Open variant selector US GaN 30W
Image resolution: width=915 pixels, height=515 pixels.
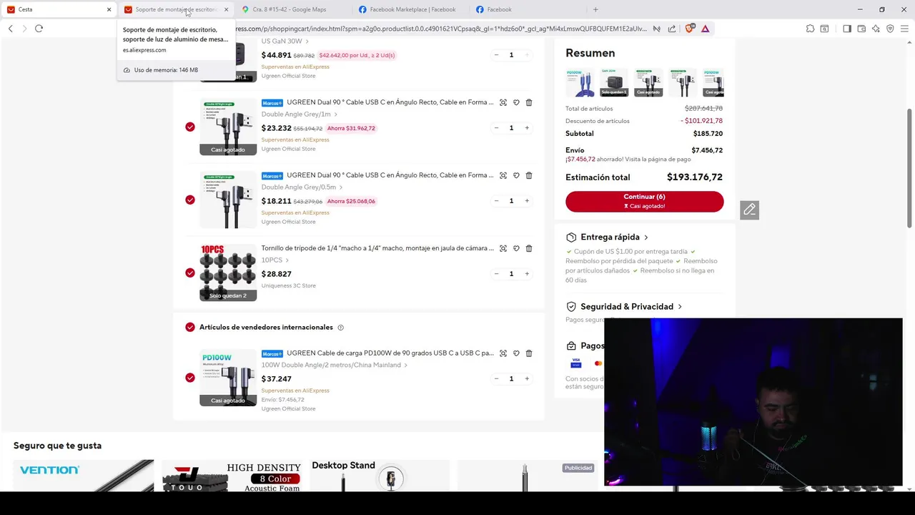285,41
